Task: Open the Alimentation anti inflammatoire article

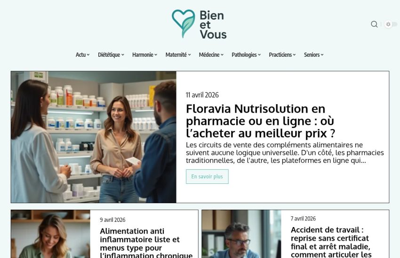Action: [x=146, y=243]
